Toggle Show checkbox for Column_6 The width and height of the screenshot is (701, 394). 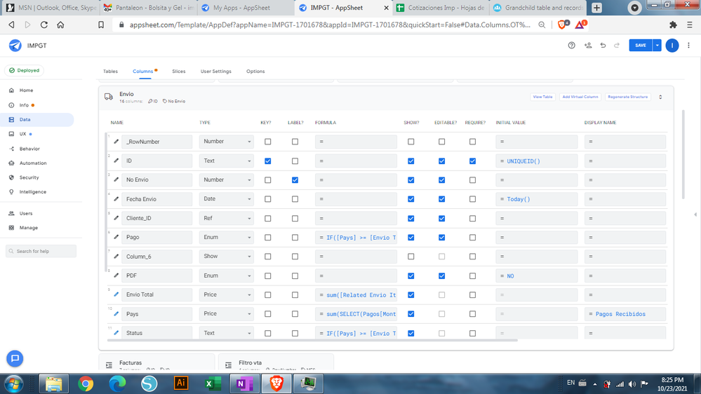(x=411, y=257)
